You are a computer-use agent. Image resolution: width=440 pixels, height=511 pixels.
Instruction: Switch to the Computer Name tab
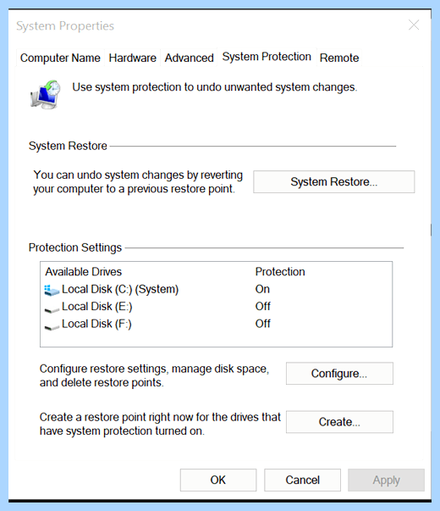click(x=60, y=58)
